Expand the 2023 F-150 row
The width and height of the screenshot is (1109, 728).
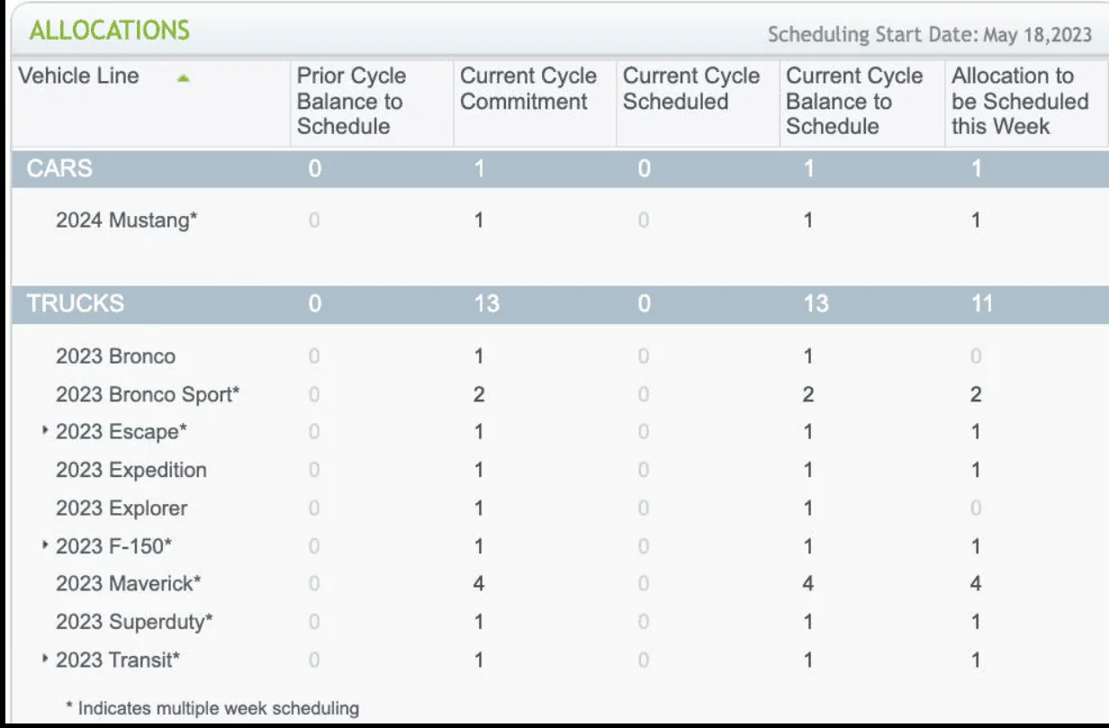coord(45,545)
